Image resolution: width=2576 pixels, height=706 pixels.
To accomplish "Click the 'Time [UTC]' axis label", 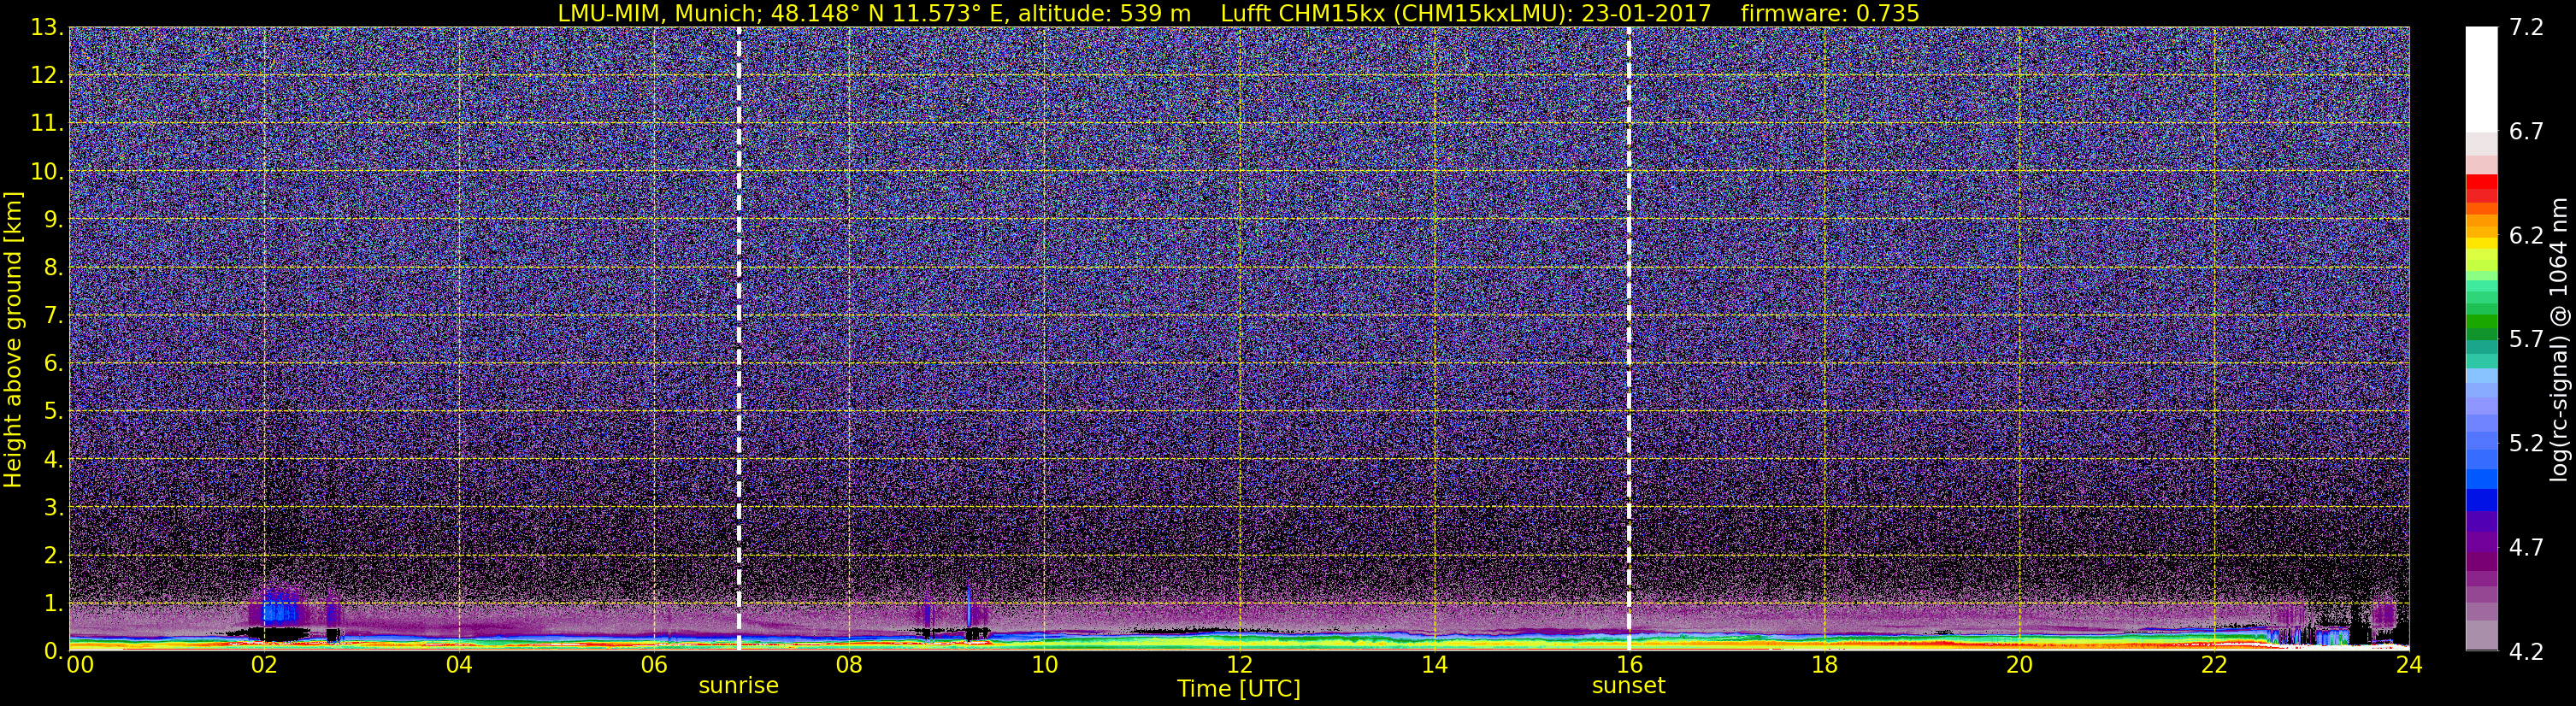I will [1239, 689].
